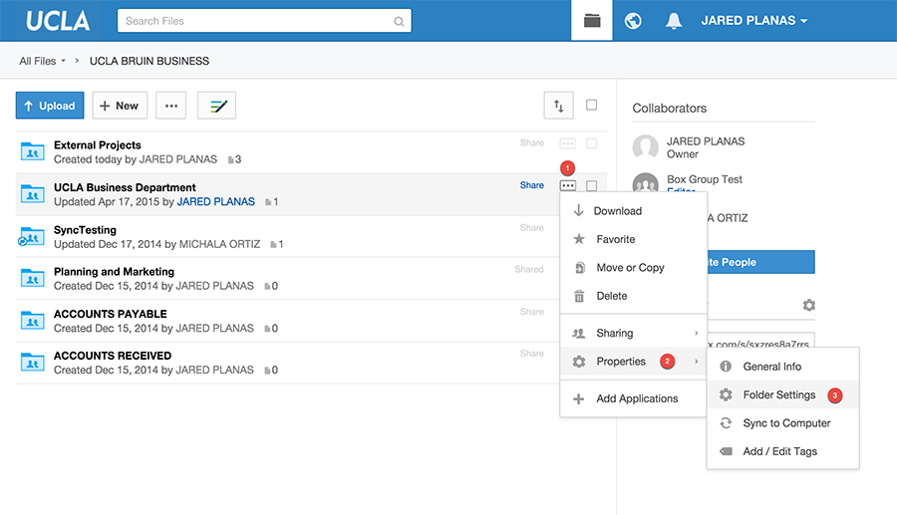Open the ACCOUNTS RECEIVED folder name
897x515 pixels.
click(x=113, y=356)
